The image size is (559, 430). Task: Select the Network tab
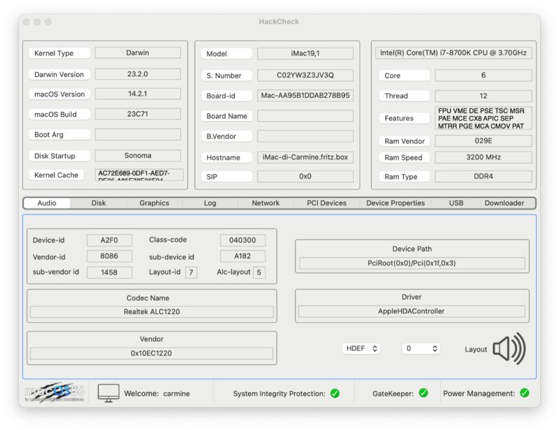[266, 203]
